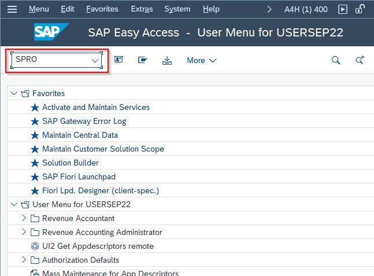374x276 pixels.
Task: Click the lock icon in header
Action: tap(360, 9)
